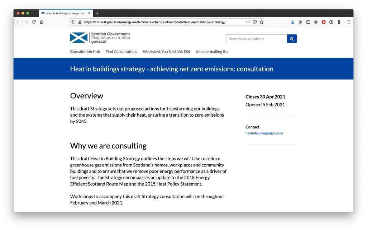Click the blue consultation title banner text
The image size is (367, 230).
click(172, 69)
